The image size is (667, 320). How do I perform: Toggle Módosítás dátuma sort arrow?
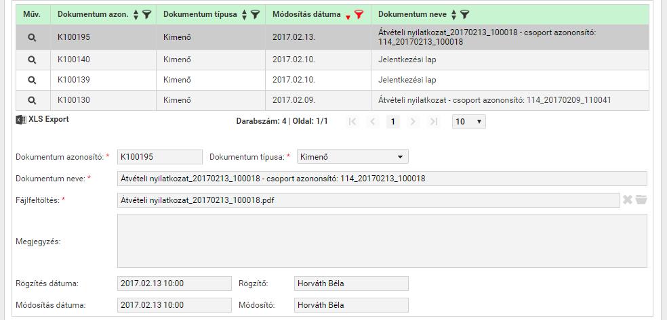point(348,17)
